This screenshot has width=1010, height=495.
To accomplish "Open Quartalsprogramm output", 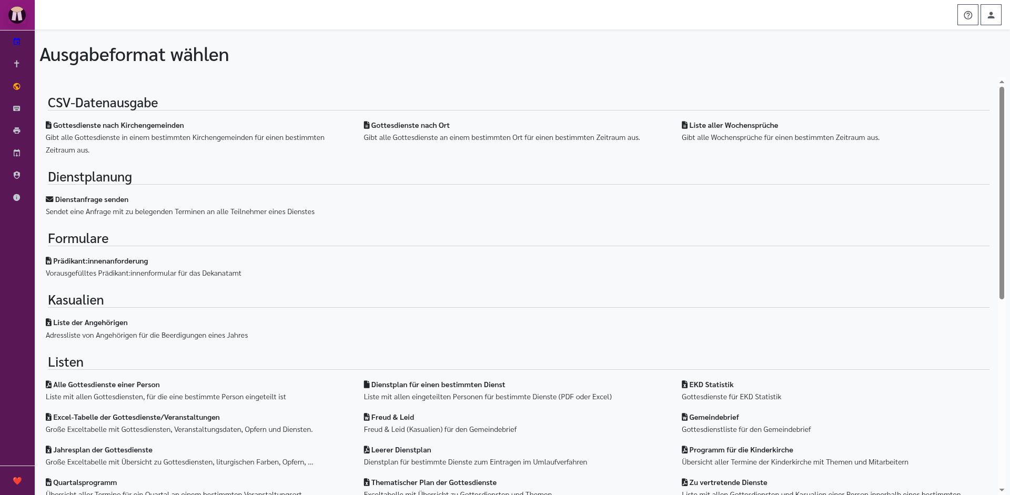I will 85,482.
